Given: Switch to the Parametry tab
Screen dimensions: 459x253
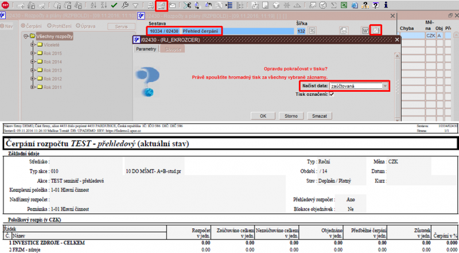Looking at the screenshot, I should click(x=146, y=49).
